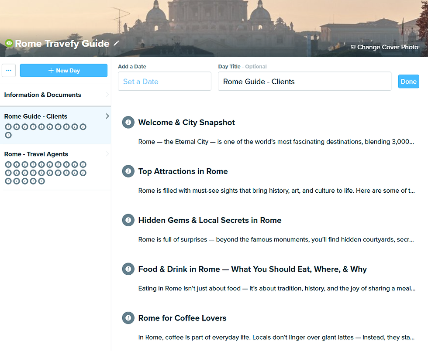Click chevron beside Rome Guide - Clients
Viewport: 428px width, 351px height.
[x=107, y=116]
